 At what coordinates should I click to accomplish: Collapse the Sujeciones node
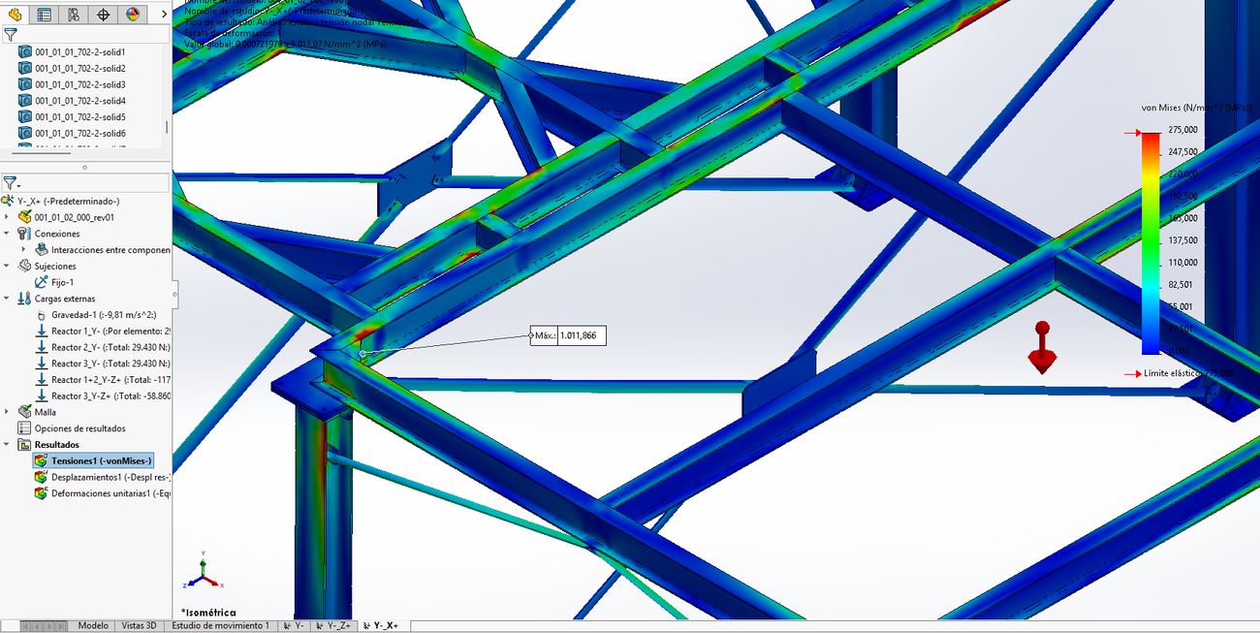click(x=8, y=266)
